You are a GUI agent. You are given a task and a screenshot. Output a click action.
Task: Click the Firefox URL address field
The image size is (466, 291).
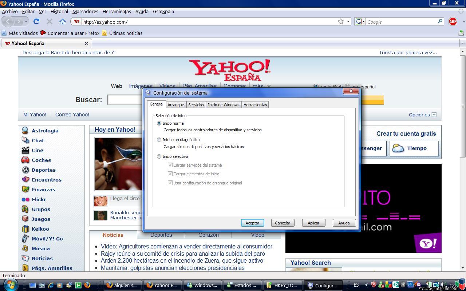pos(209,22)
